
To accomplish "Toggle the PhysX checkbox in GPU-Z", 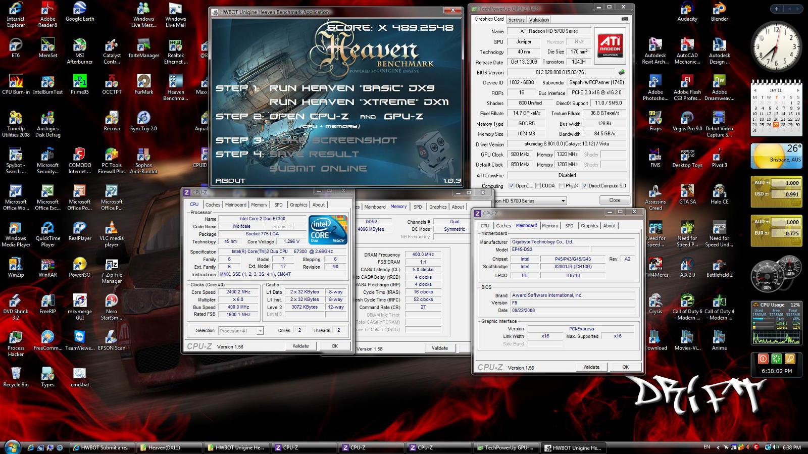I will 562,185.
